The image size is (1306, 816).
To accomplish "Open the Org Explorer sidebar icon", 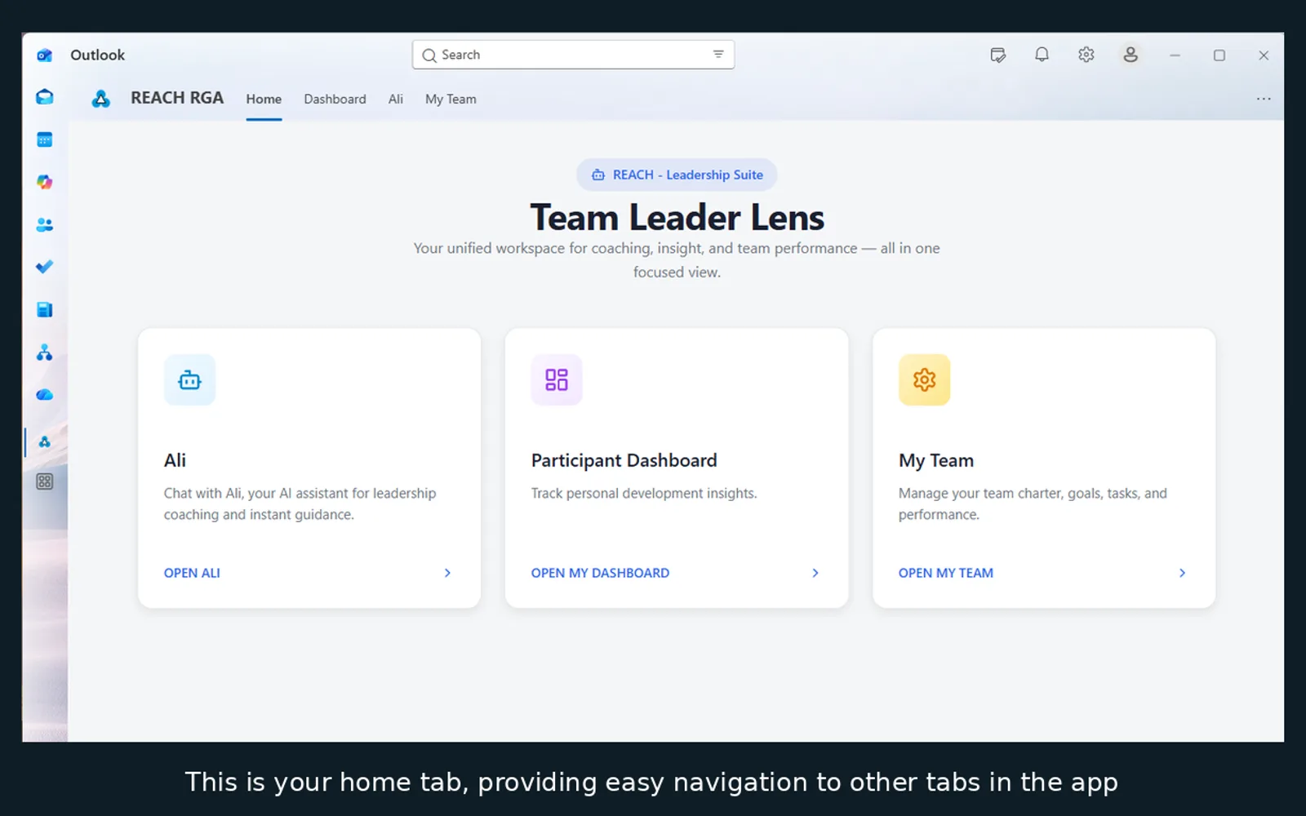I will pos(45,353).
